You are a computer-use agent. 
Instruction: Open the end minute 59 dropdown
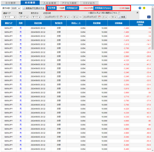(114, 17)
